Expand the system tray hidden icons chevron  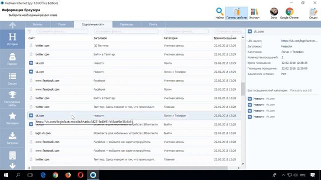283,175
